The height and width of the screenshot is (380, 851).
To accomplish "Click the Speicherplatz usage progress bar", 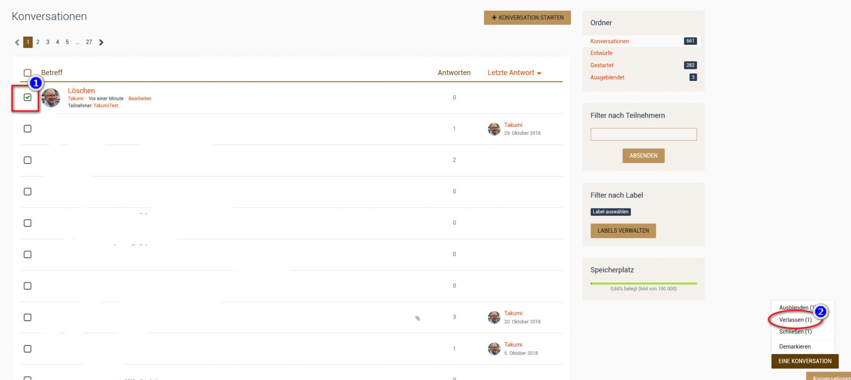I will click(x=644, y=284).
